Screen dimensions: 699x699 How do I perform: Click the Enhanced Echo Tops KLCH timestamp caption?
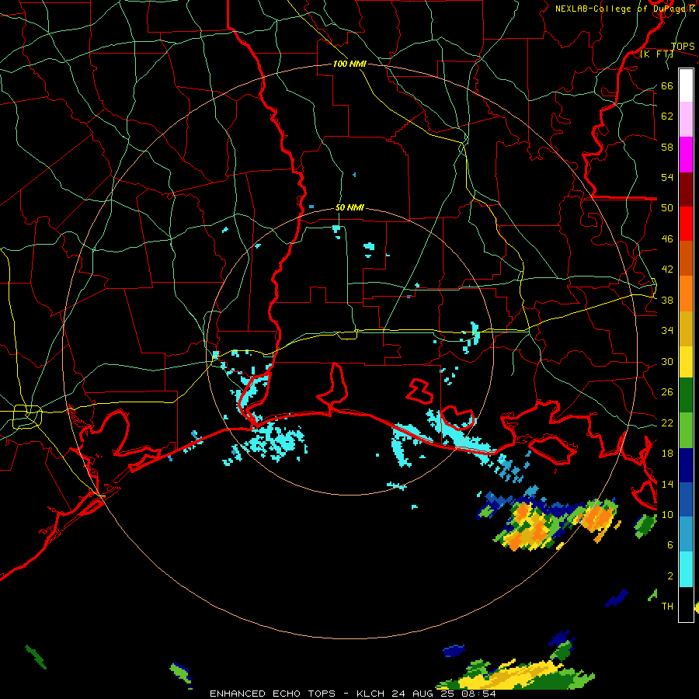click(x=353, y=694)
